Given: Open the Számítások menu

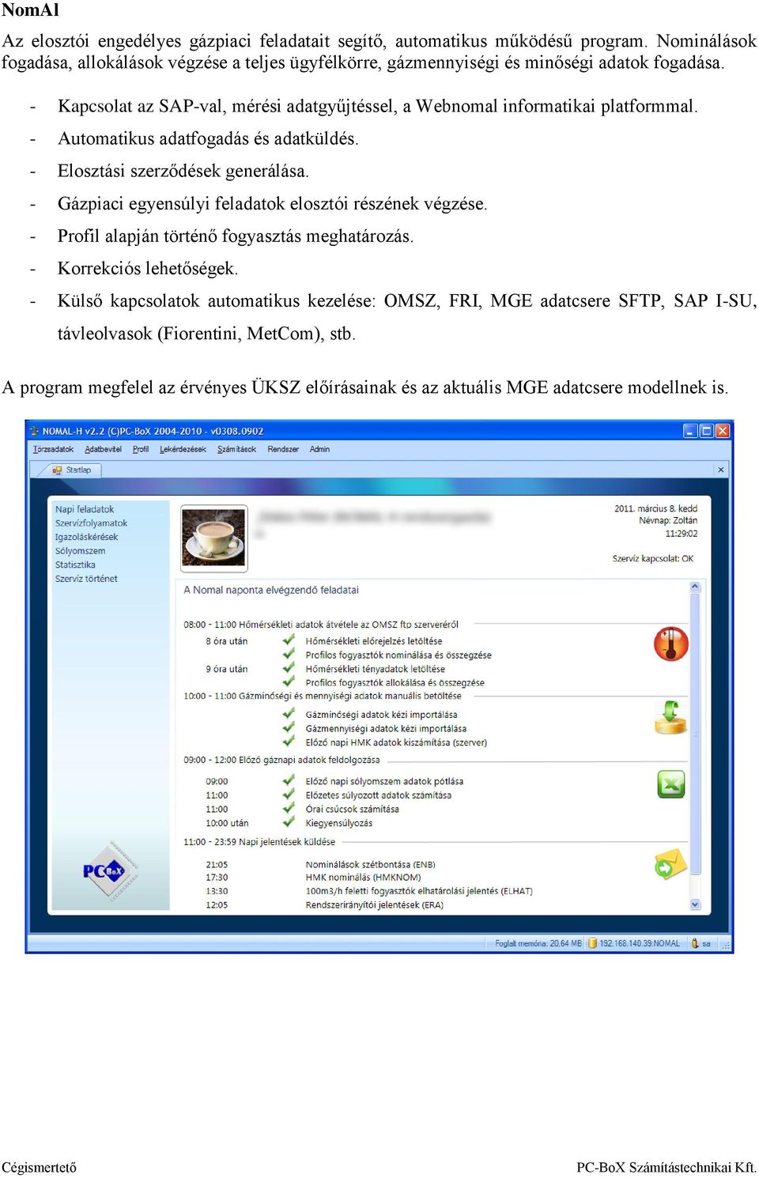Looking at the screenshot, I should point(236,449).
